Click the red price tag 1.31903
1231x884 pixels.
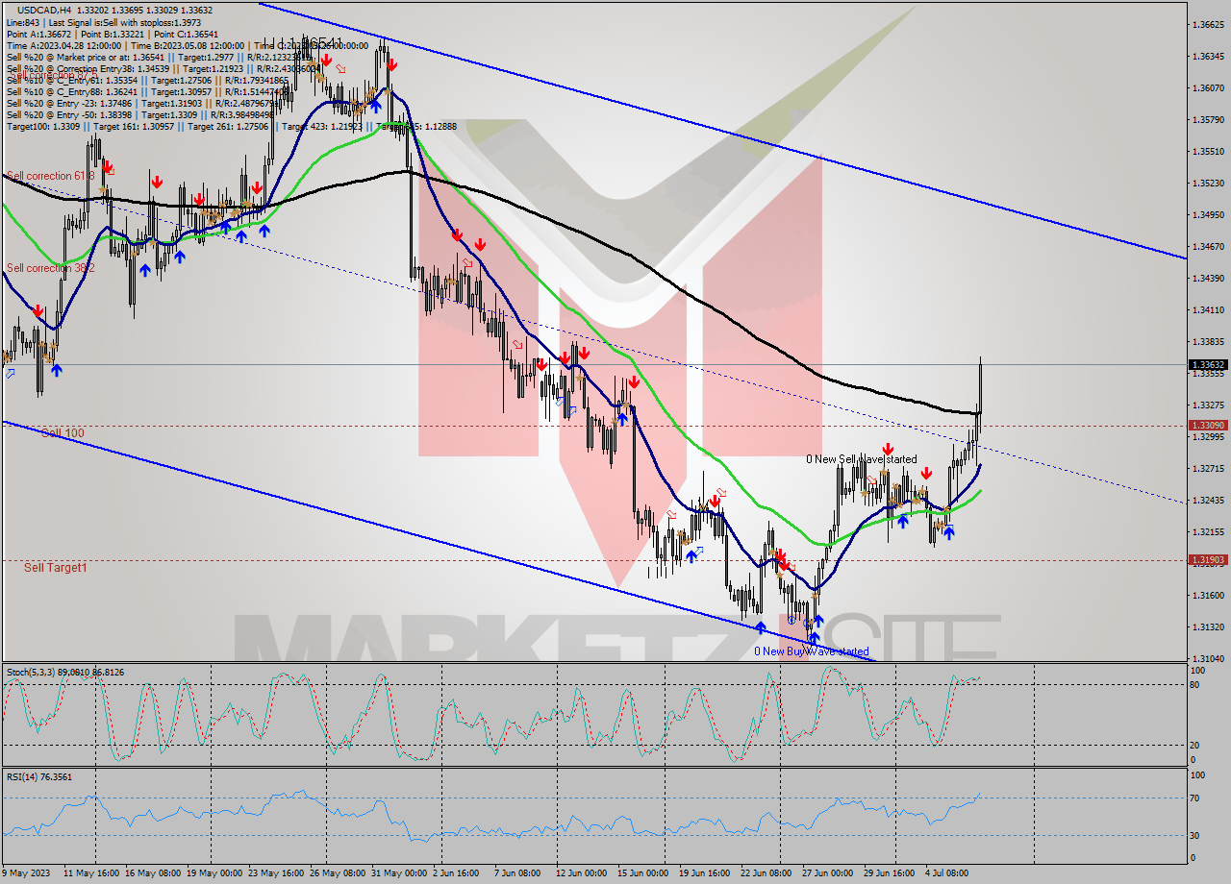click(1208, 559)
